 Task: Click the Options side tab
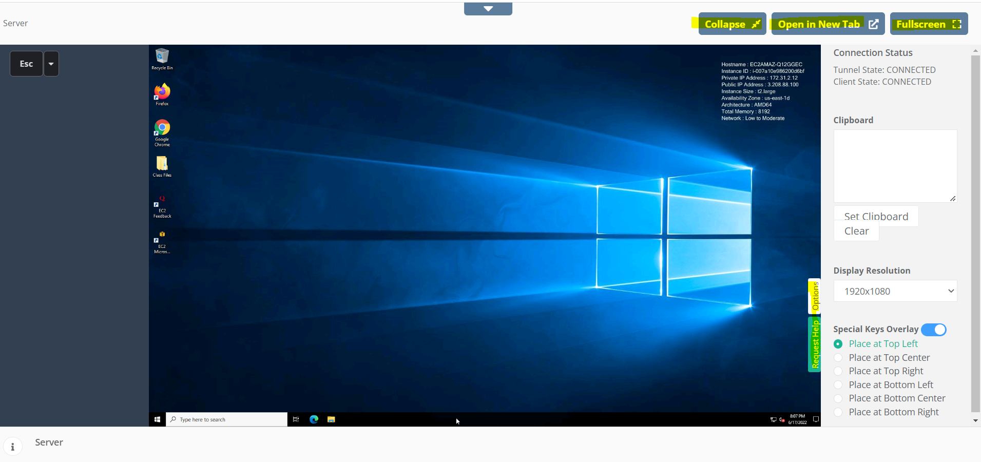[815, 296]
